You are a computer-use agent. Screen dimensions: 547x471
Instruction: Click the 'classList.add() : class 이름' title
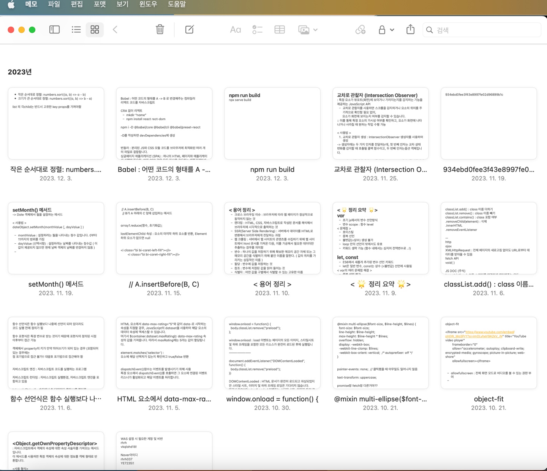tap(489, 284)
